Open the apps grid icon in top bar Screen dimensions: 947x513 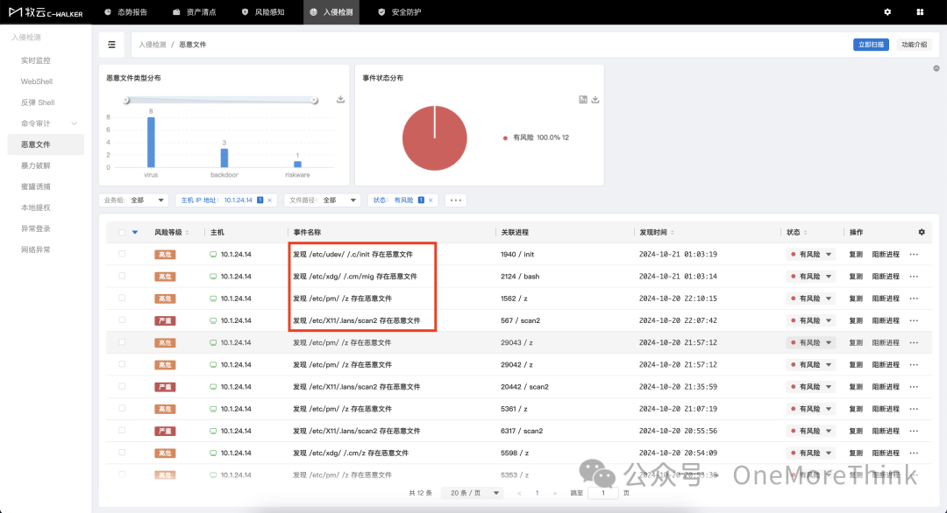[x=920, y=12]
